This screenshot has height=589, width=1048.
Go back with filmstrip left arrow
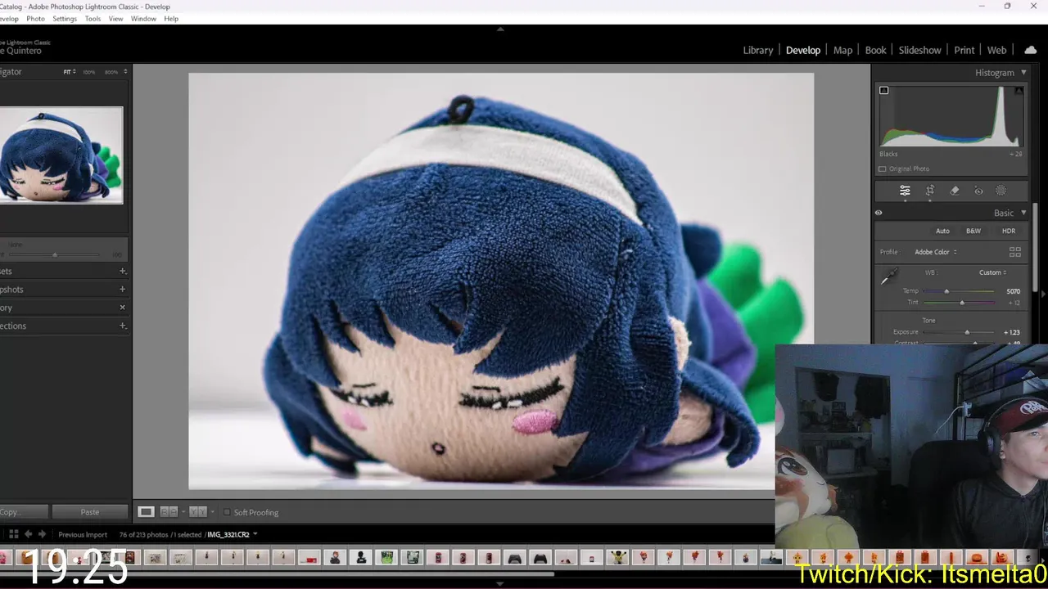pos(29,534)
